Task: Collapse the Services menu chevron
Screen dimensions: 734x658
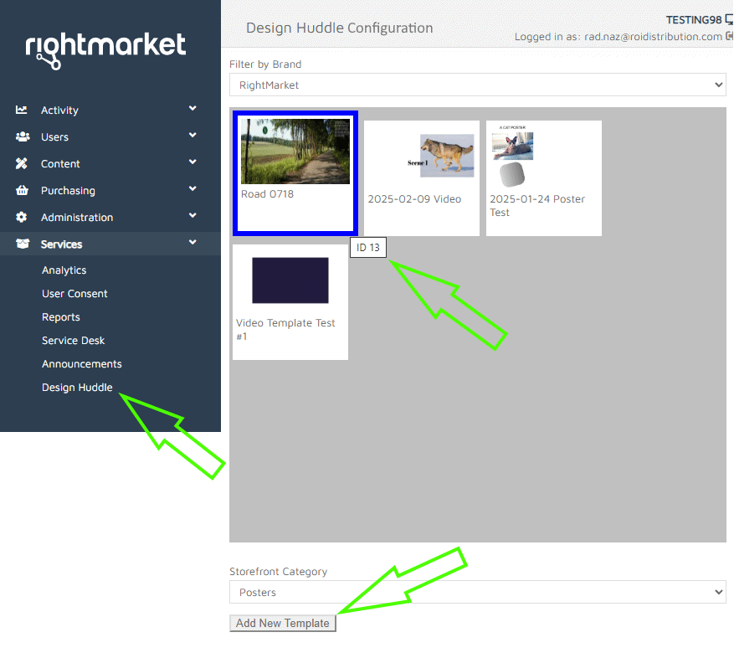Action: click(192, 243)
